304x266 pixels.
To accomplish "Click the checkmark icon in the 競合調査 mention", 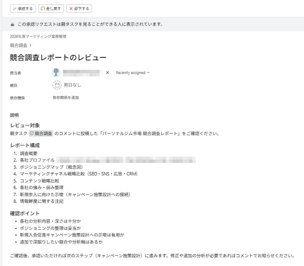I will pyautogui.click(x=32, y=133).
